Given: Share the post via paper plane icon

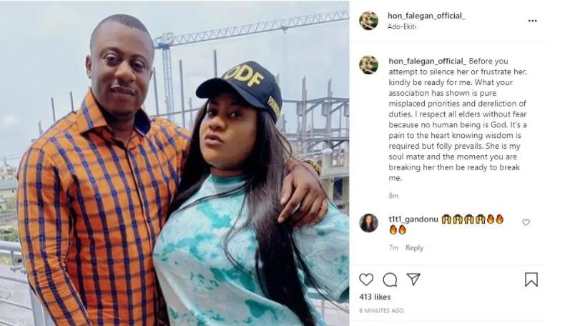Looking at the screenshot, I should (413, 280).
